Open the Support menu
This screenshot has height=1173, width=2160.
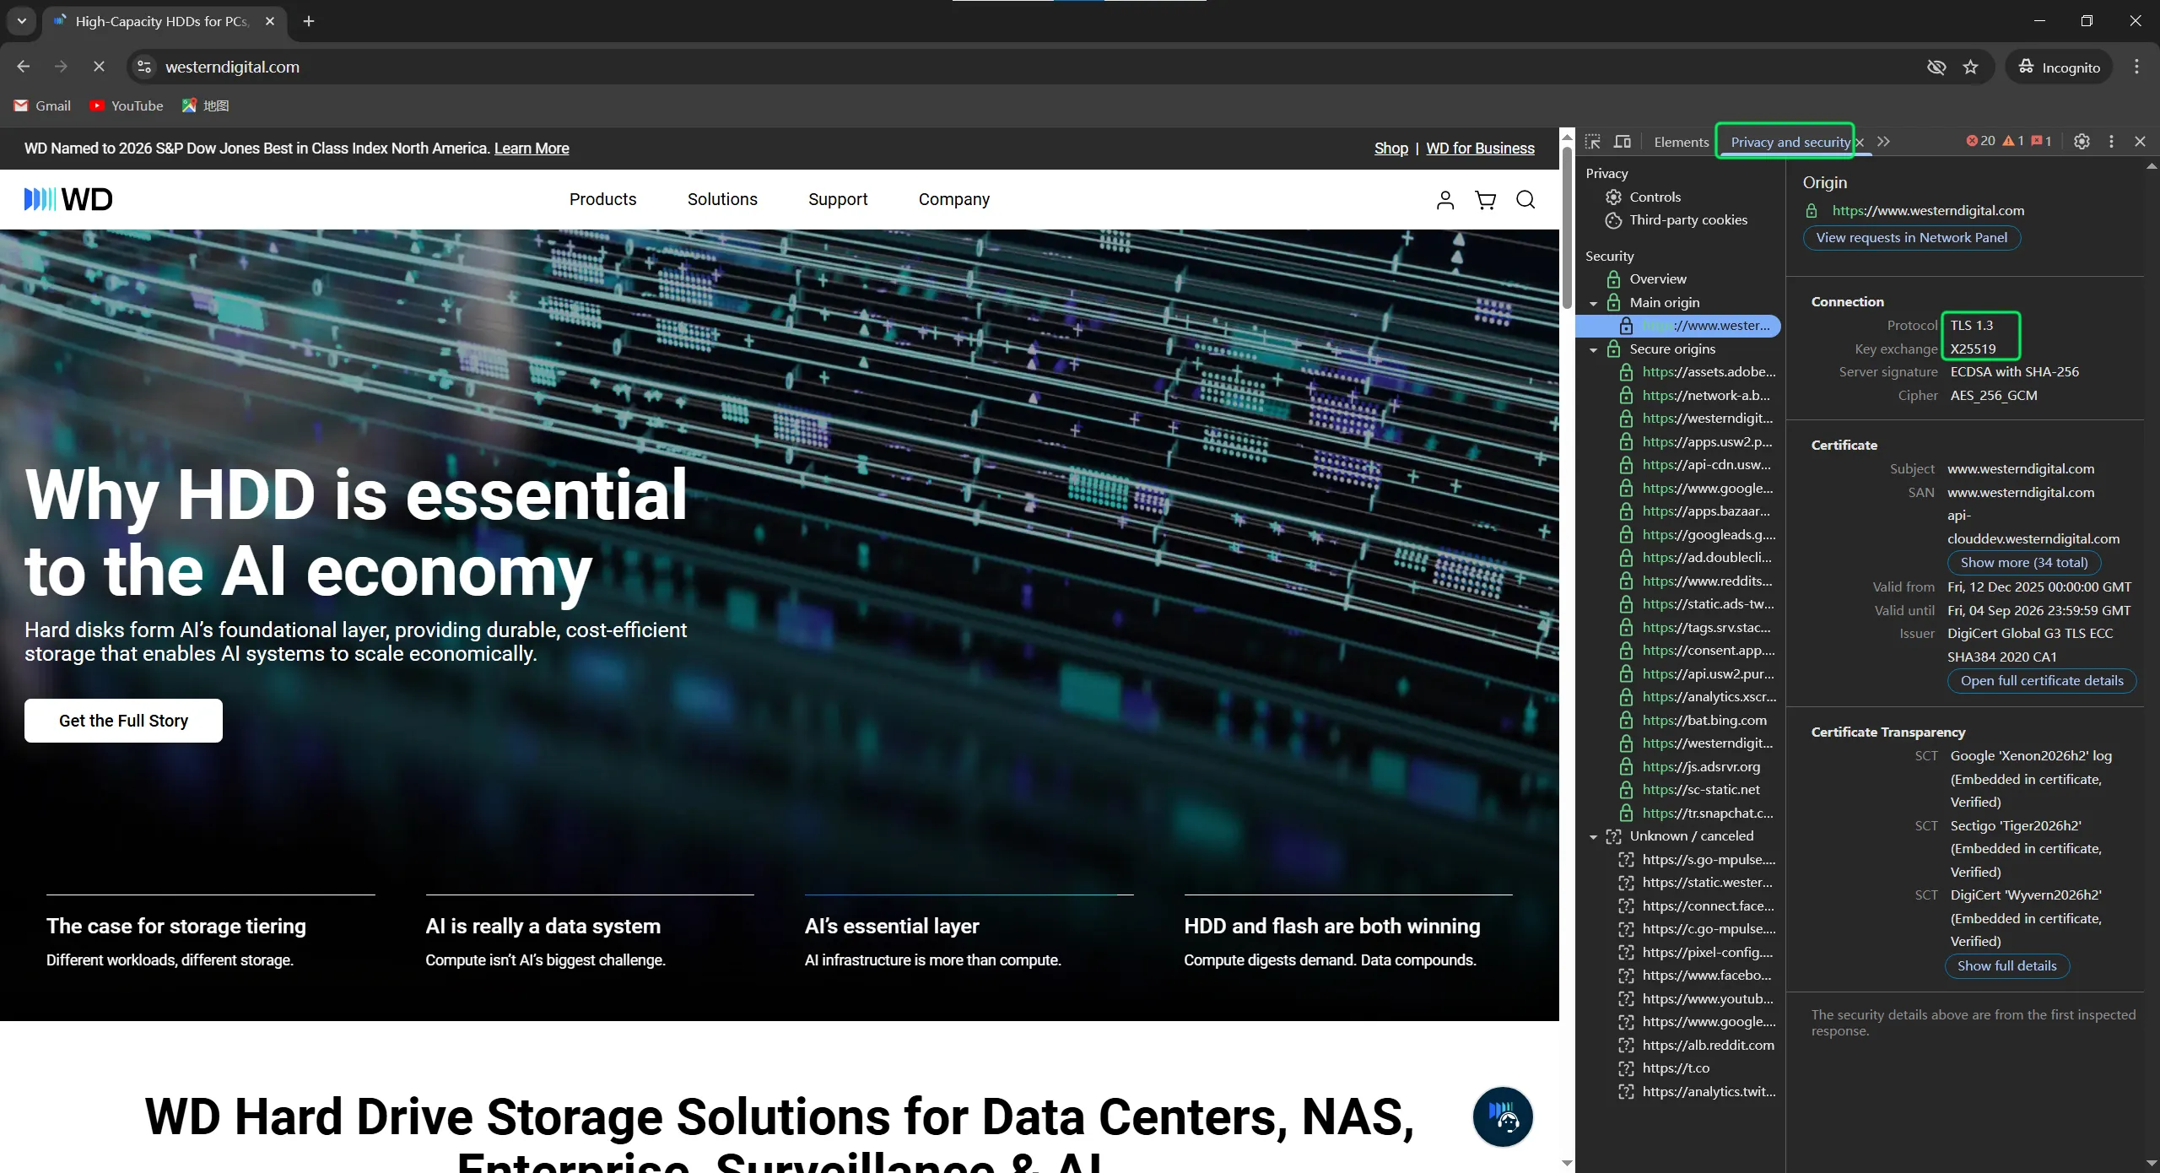coord(838,199)
